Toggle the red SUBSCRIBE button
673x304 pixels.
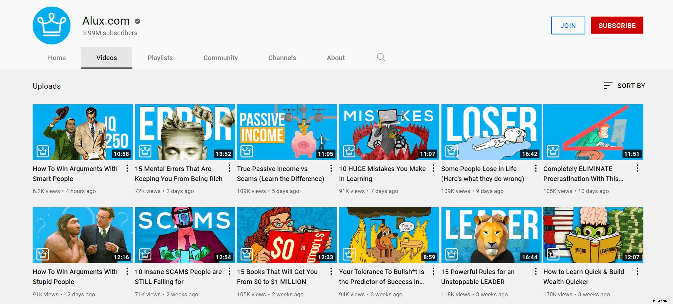617,25
